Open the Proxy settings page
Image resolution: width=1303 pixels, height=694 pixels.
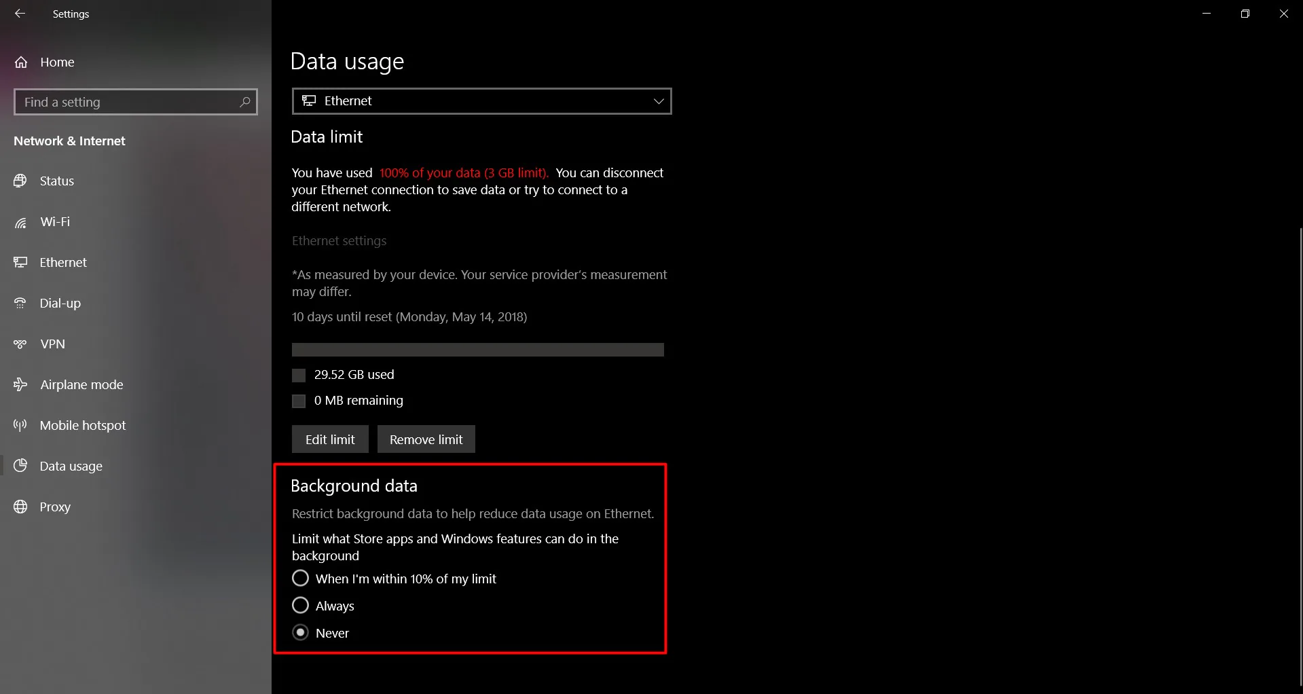(x=136, y=507)
